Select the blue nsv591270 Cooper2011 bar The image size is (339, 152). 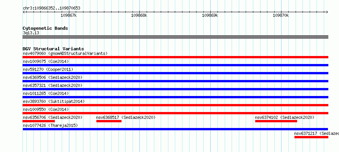click(175, 73)
